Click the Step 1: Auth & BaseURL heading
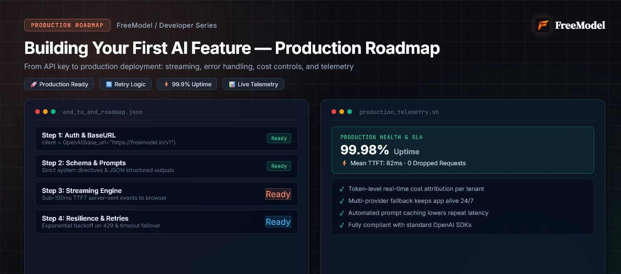Screen dimensions: 621x274 tap(79, 135)
